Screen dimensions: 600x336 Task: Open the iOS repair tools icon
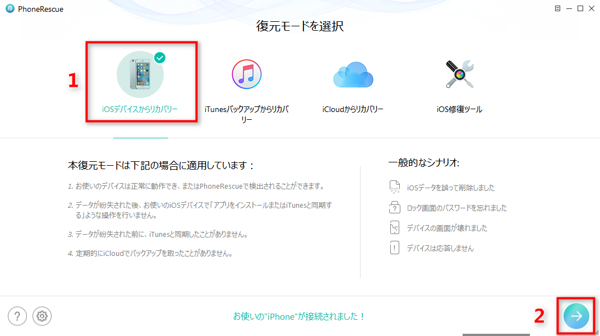pos(460,74)
